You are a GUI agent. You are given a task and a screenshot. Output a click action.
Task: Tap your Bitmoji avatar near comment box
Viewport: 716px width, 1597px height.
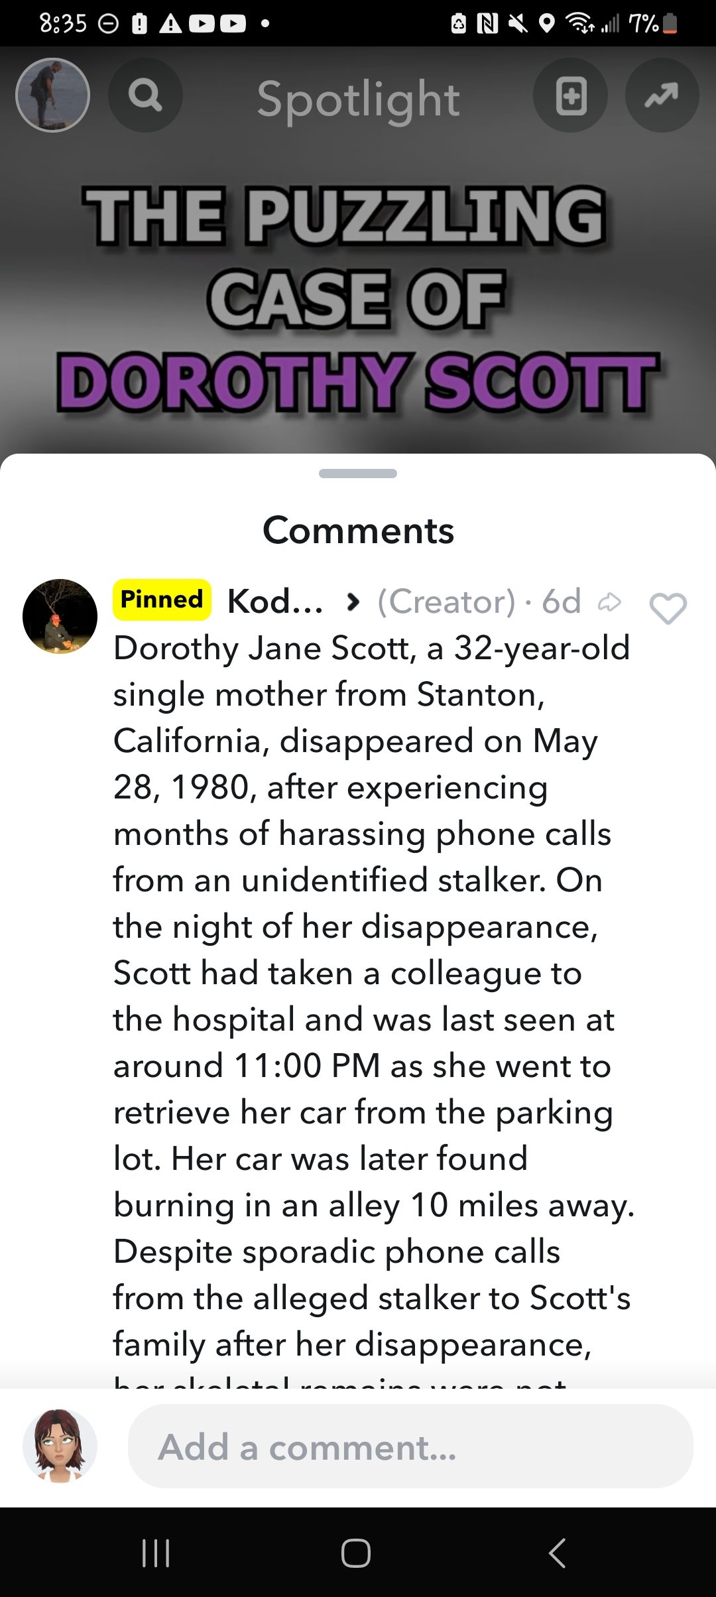point(60,1446)
